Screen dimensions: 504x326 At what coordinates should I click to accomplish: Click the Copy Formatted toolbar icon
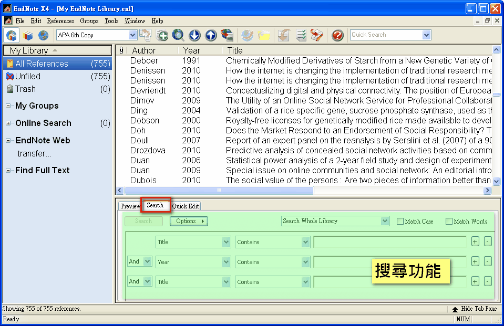146,35
